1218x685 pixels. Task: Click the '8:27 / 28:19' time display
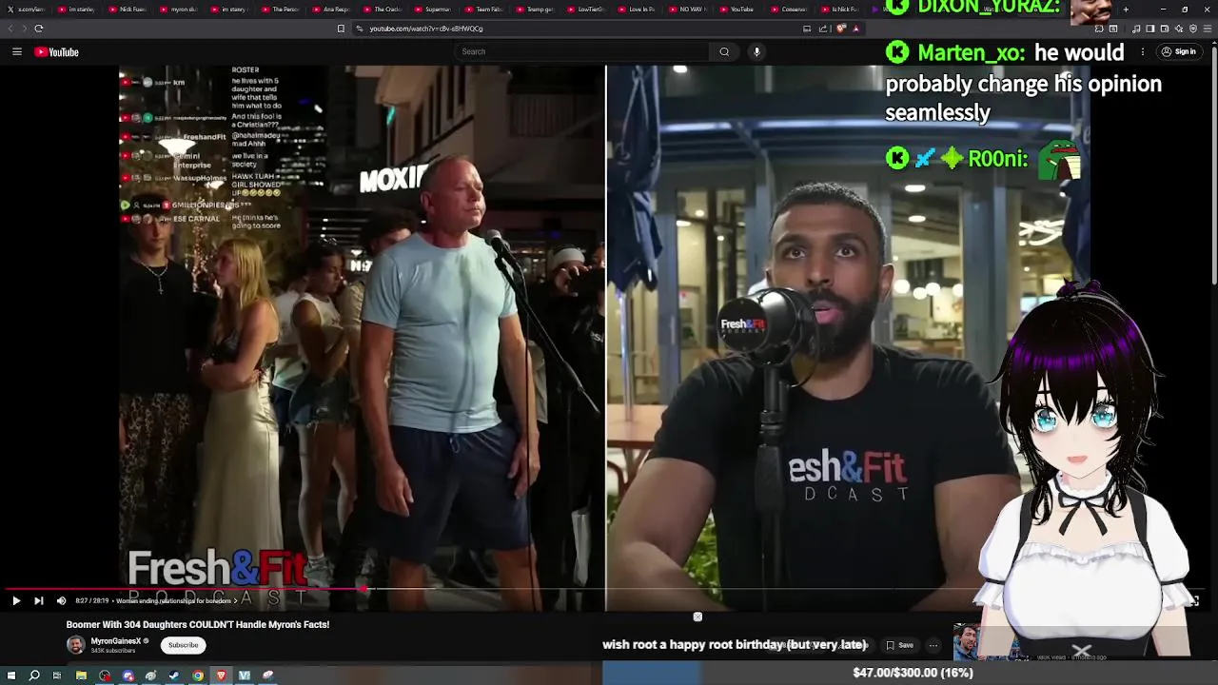tap(92, 601)
